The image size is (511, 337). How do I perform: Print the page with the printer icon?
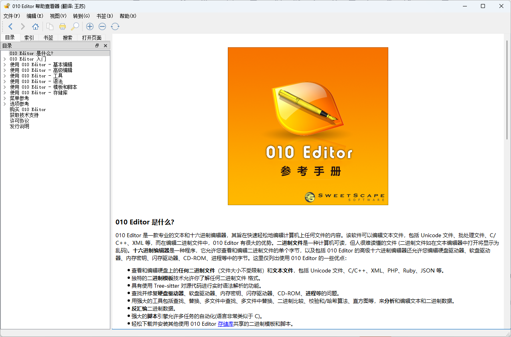coord(62,26)
